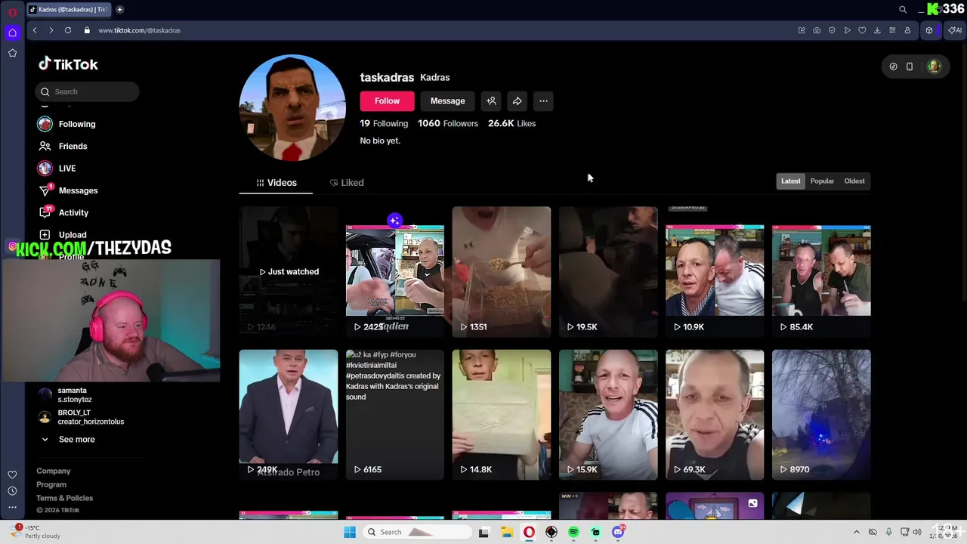Expand See more following accounts
967x544 pixels.
point(67,440)
